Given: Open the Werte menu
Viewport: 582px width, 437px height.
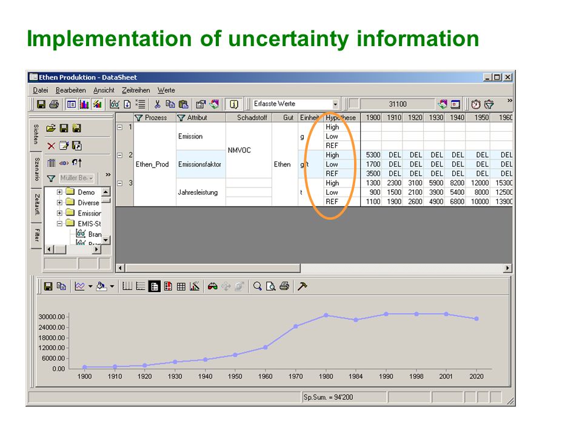Looking at the screenshot, I should pos(166,90).
